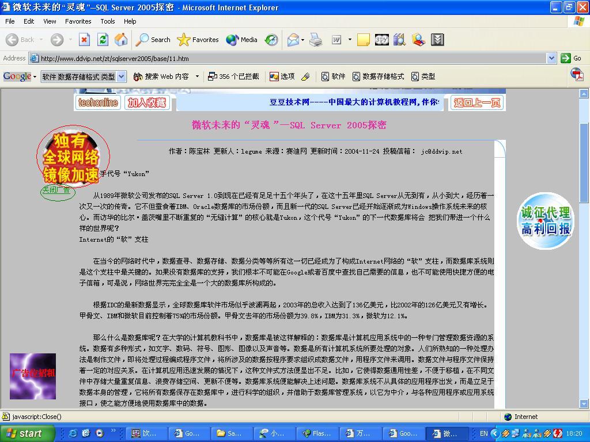Open the Search pane from toolbar
Screen dimensions: 590x442
point(153,40)
